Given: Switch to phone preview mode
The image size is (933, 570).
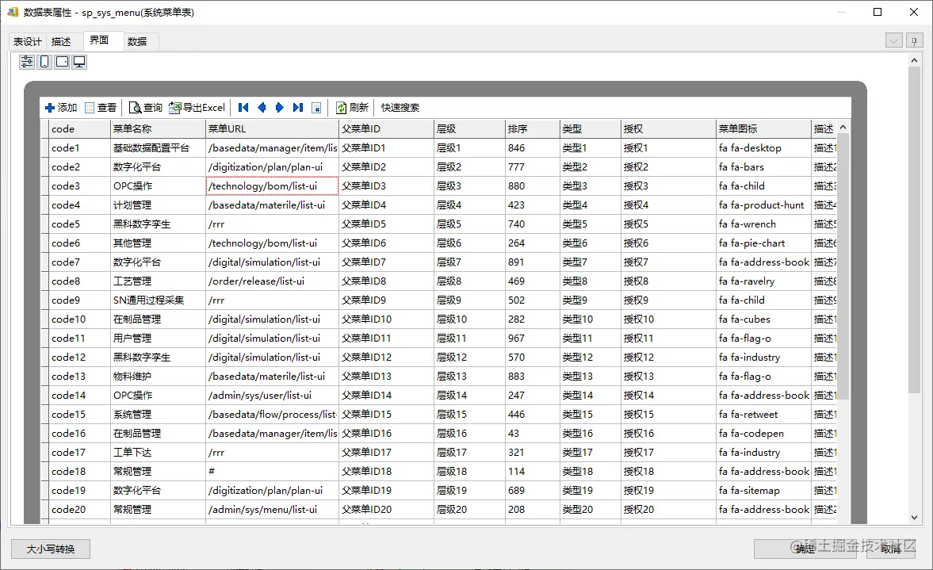Looking at the screenshot, I should point(44,62).
